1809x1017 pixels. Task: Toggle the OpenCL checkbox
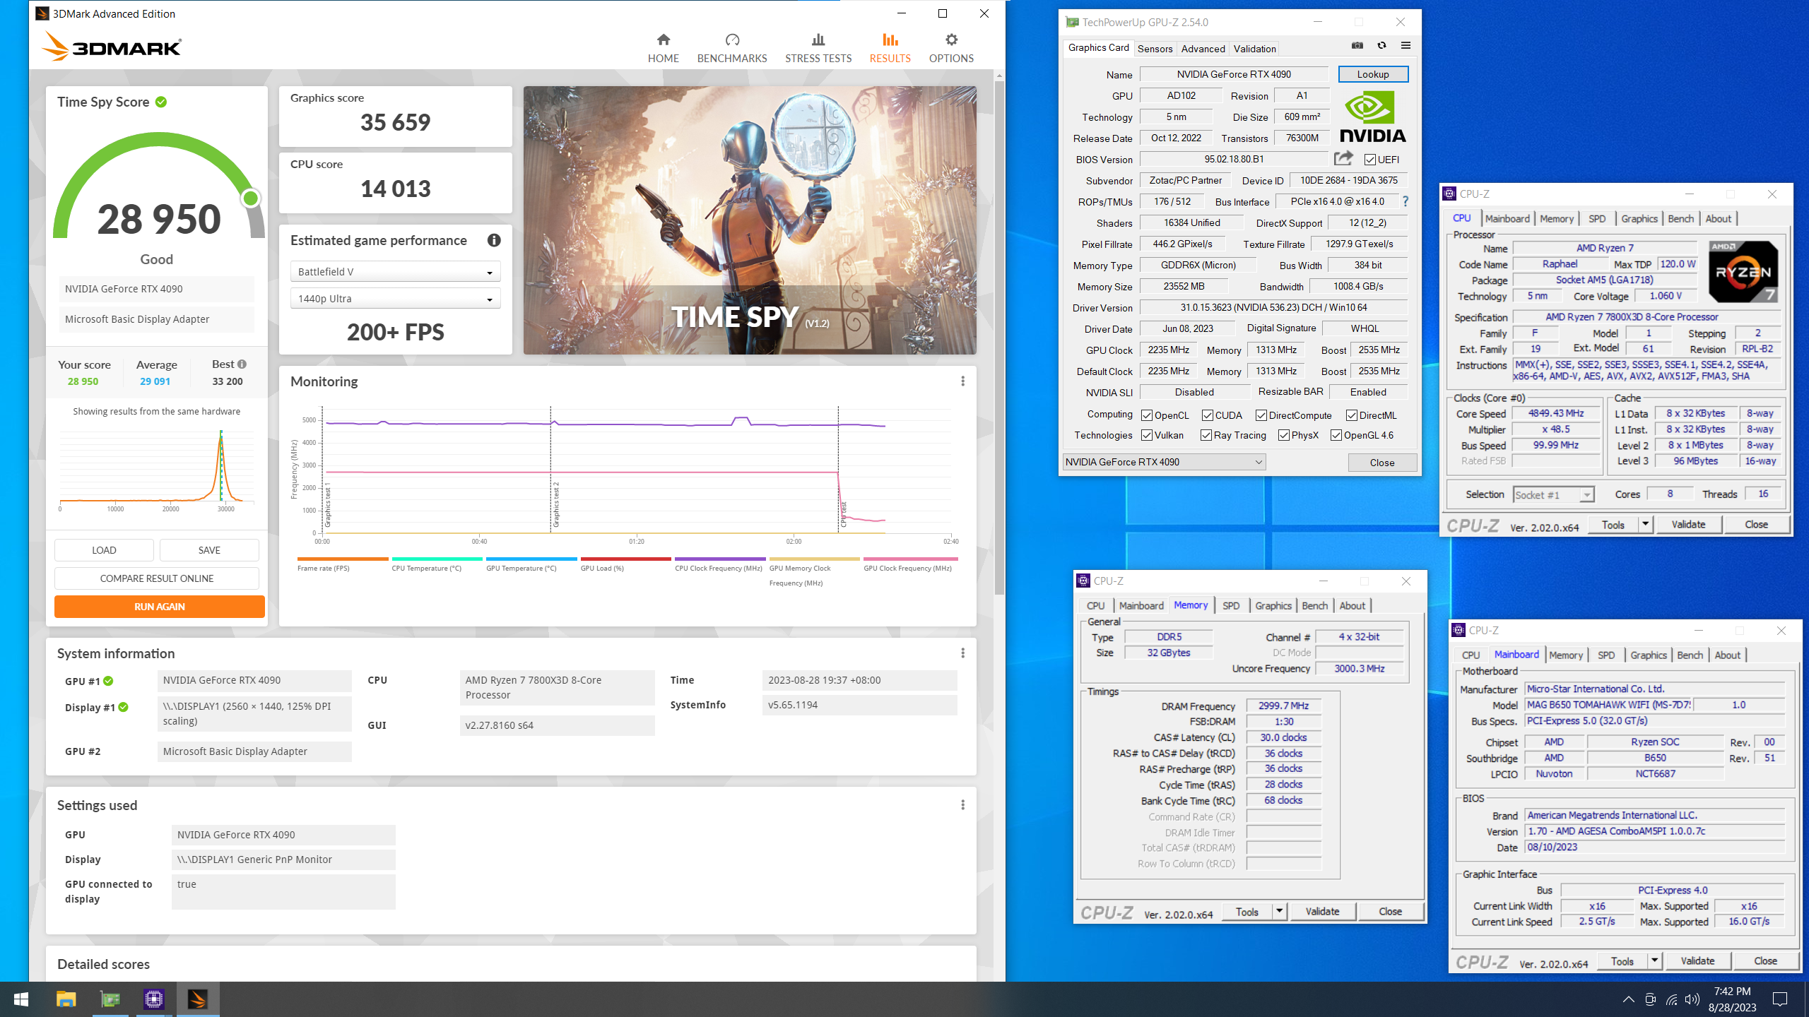(1147, 415)
